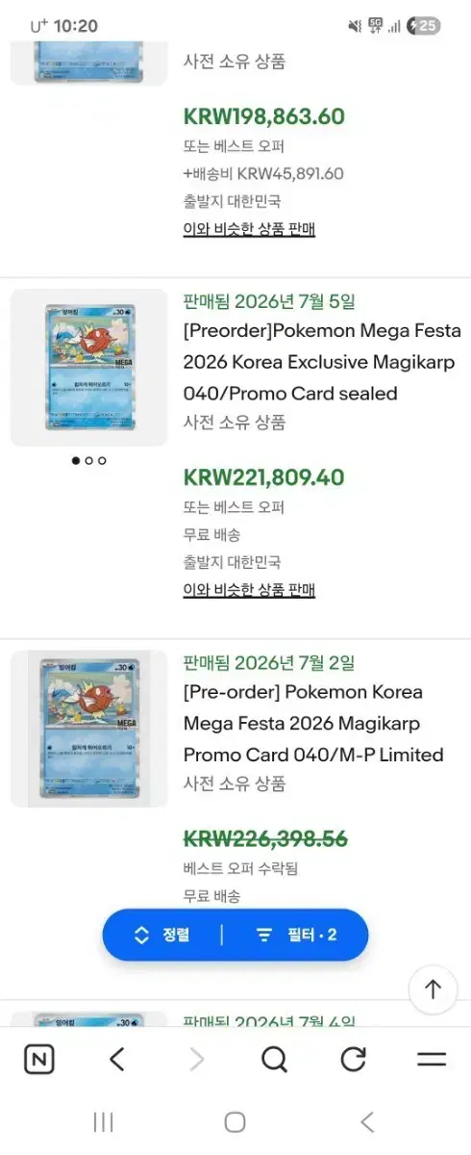Tap the Magikarp card thumbnail sold July 2
This screenshot has height=1155, width=471.
coord(88,729)
